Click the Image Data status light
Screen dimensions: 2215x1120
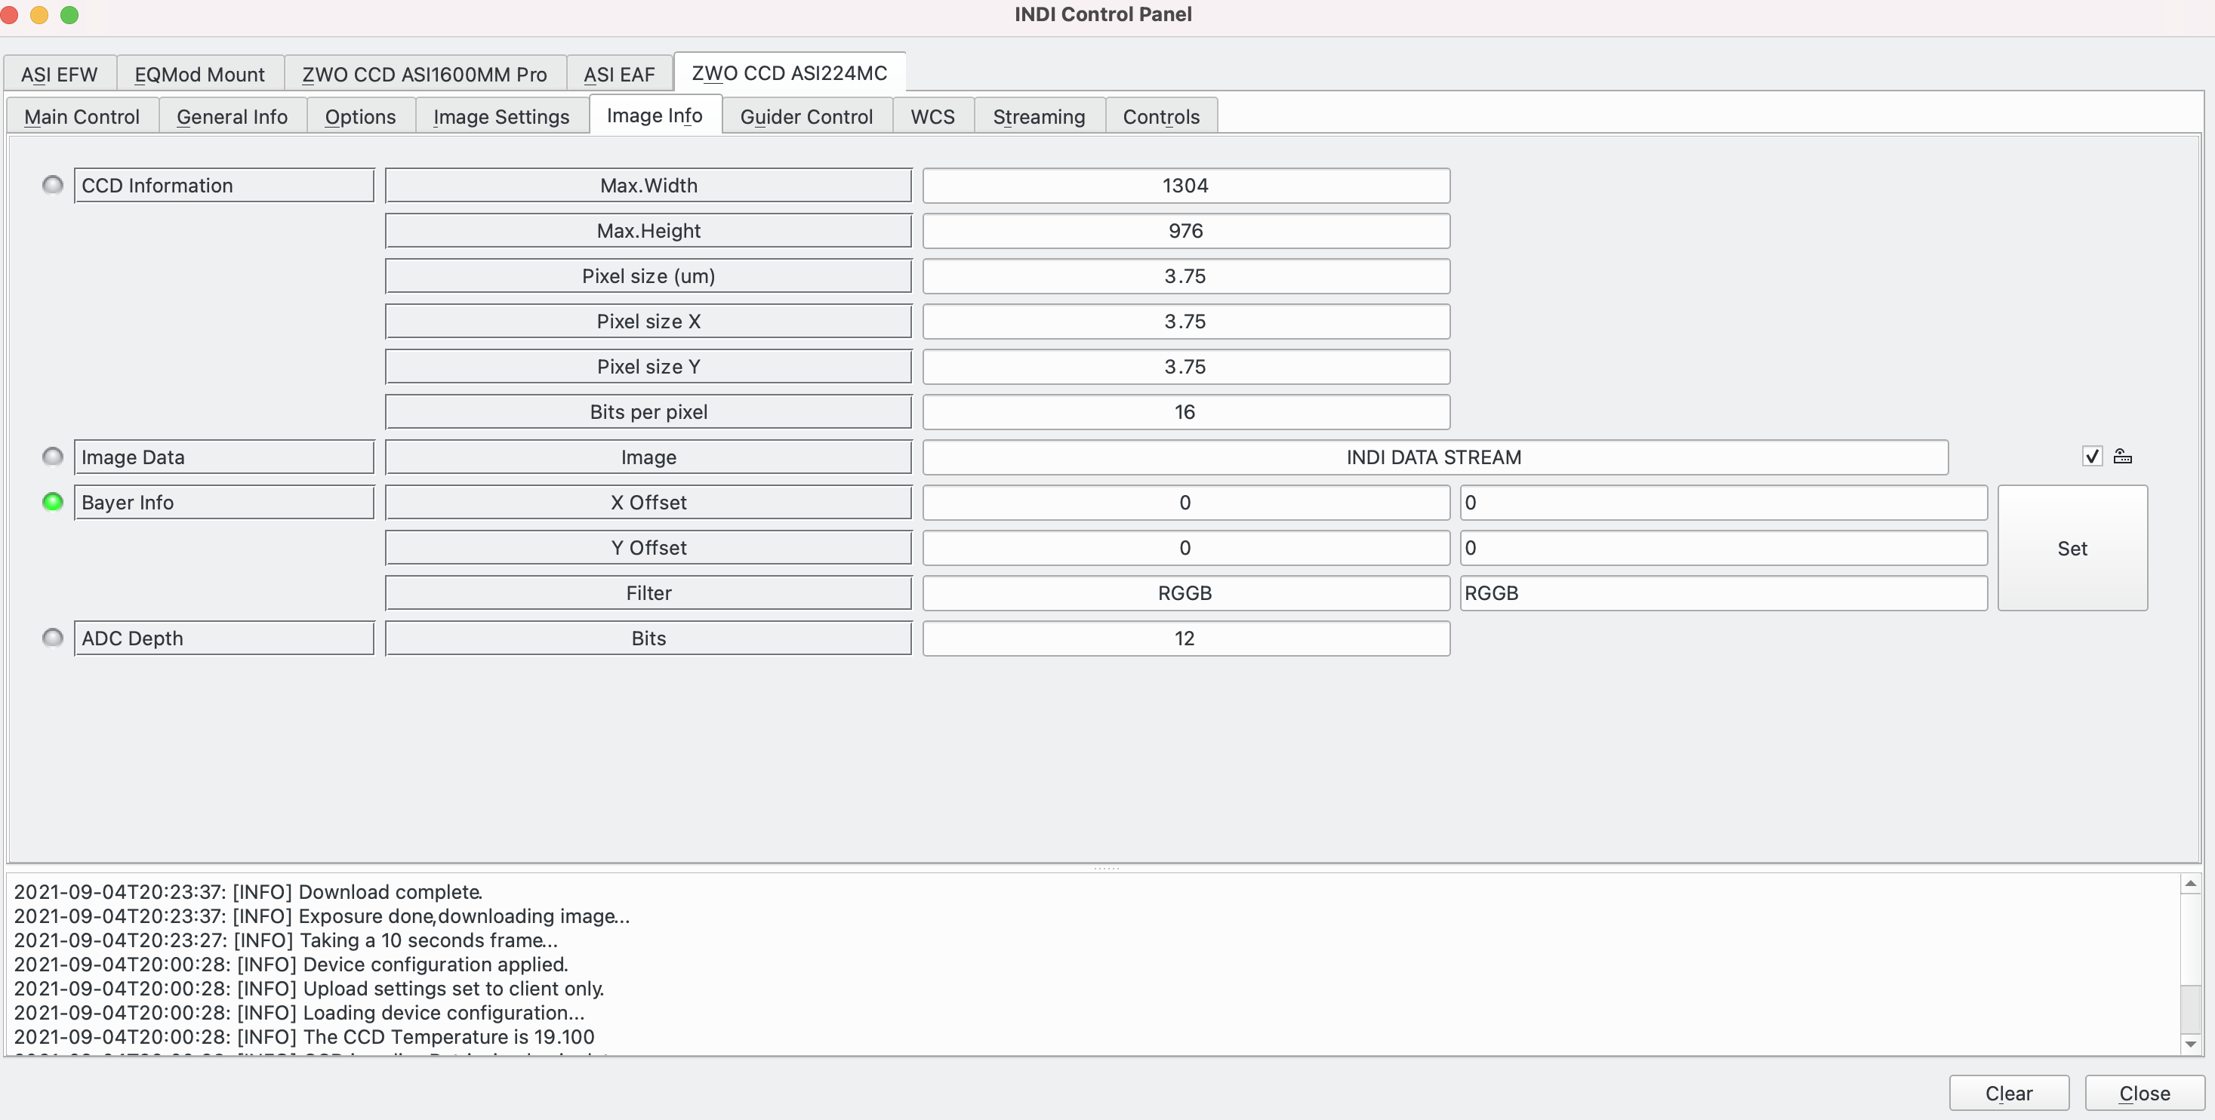(x=52, y=457)
